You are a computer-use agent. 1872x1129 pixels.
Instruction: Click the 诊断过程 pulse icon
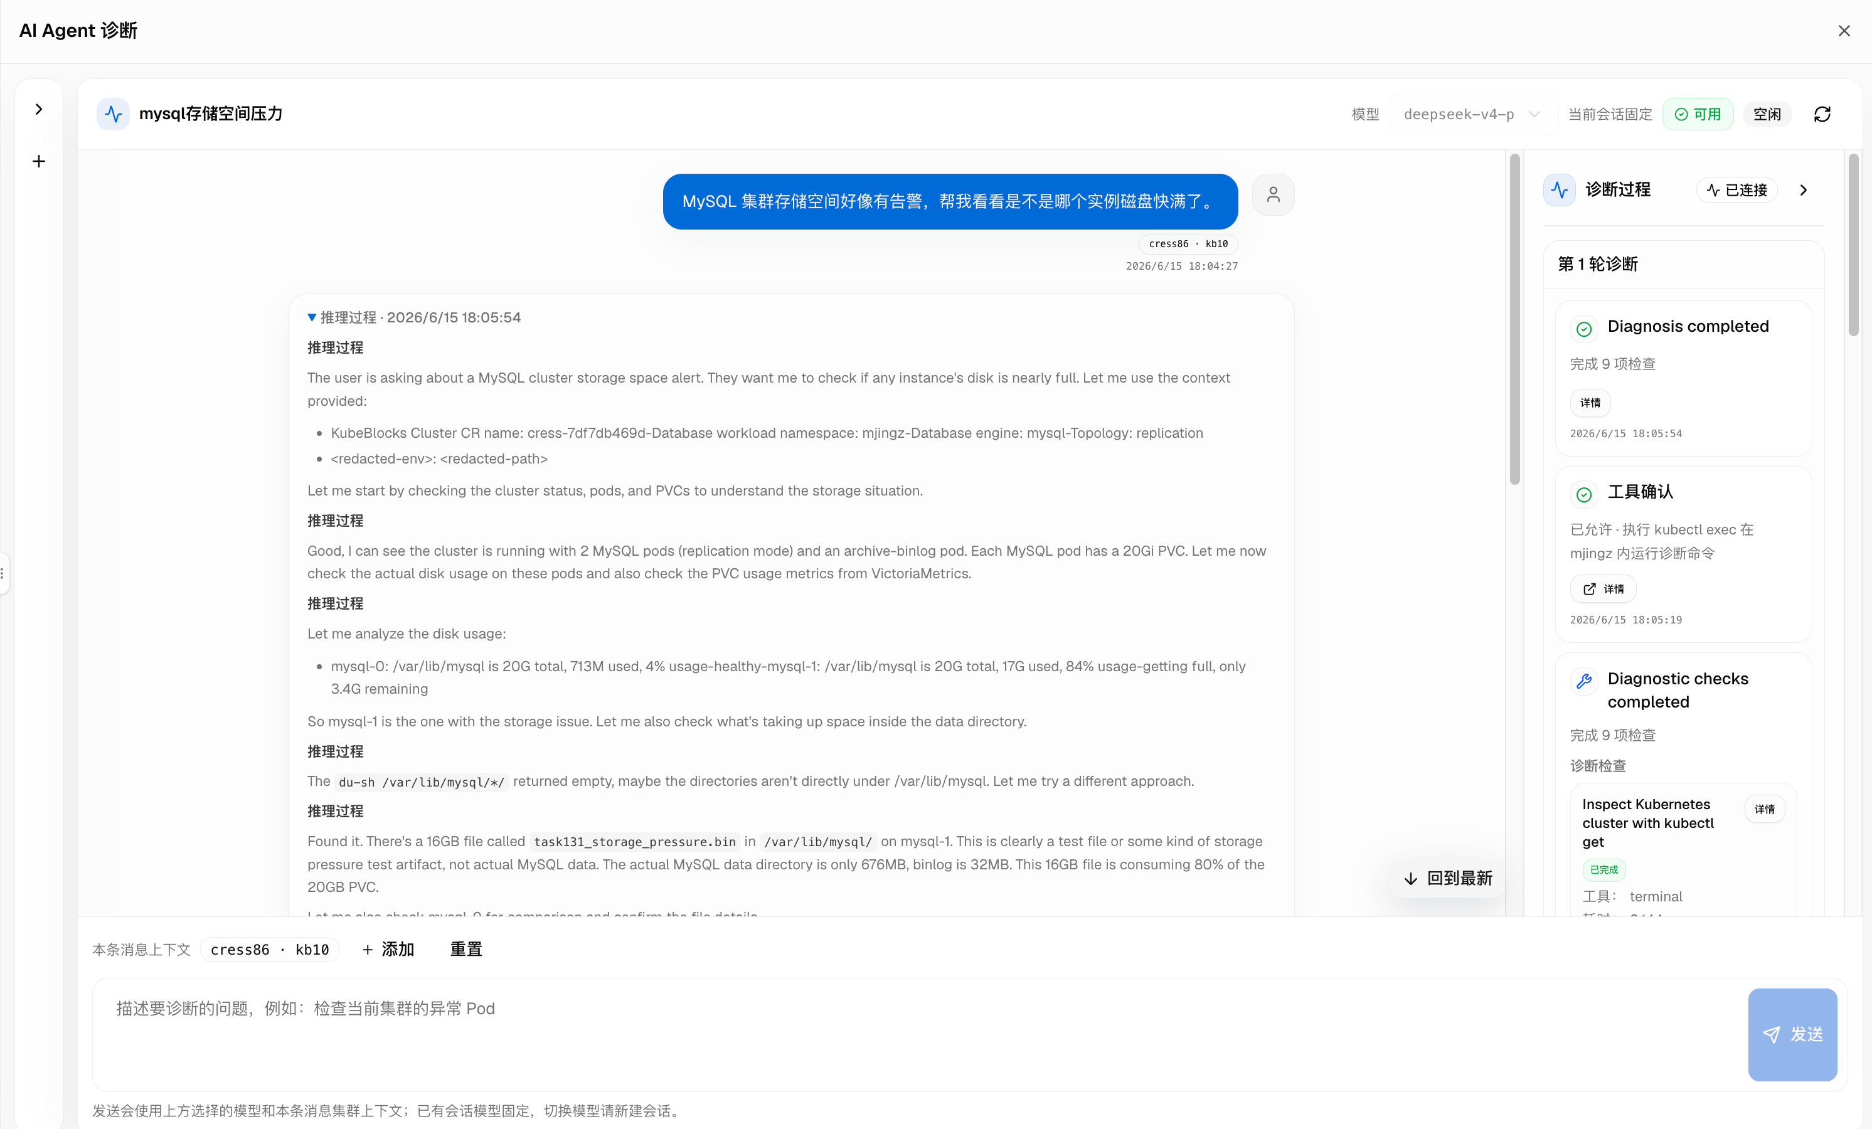[x=1560, y=190]
